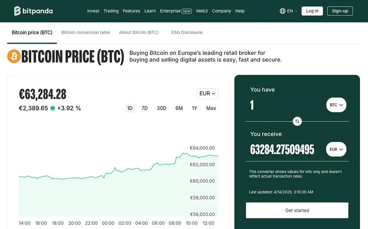Click the Log in button
Screen dimensions: 368x229
(312, 11)
